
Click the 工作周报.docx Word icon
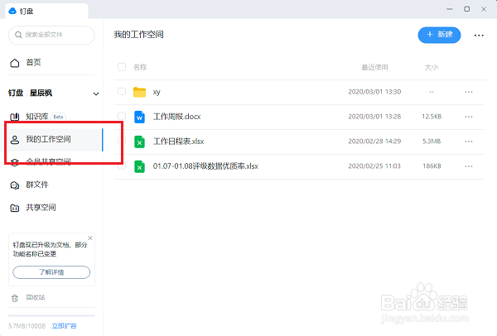(x=139, y=117)
